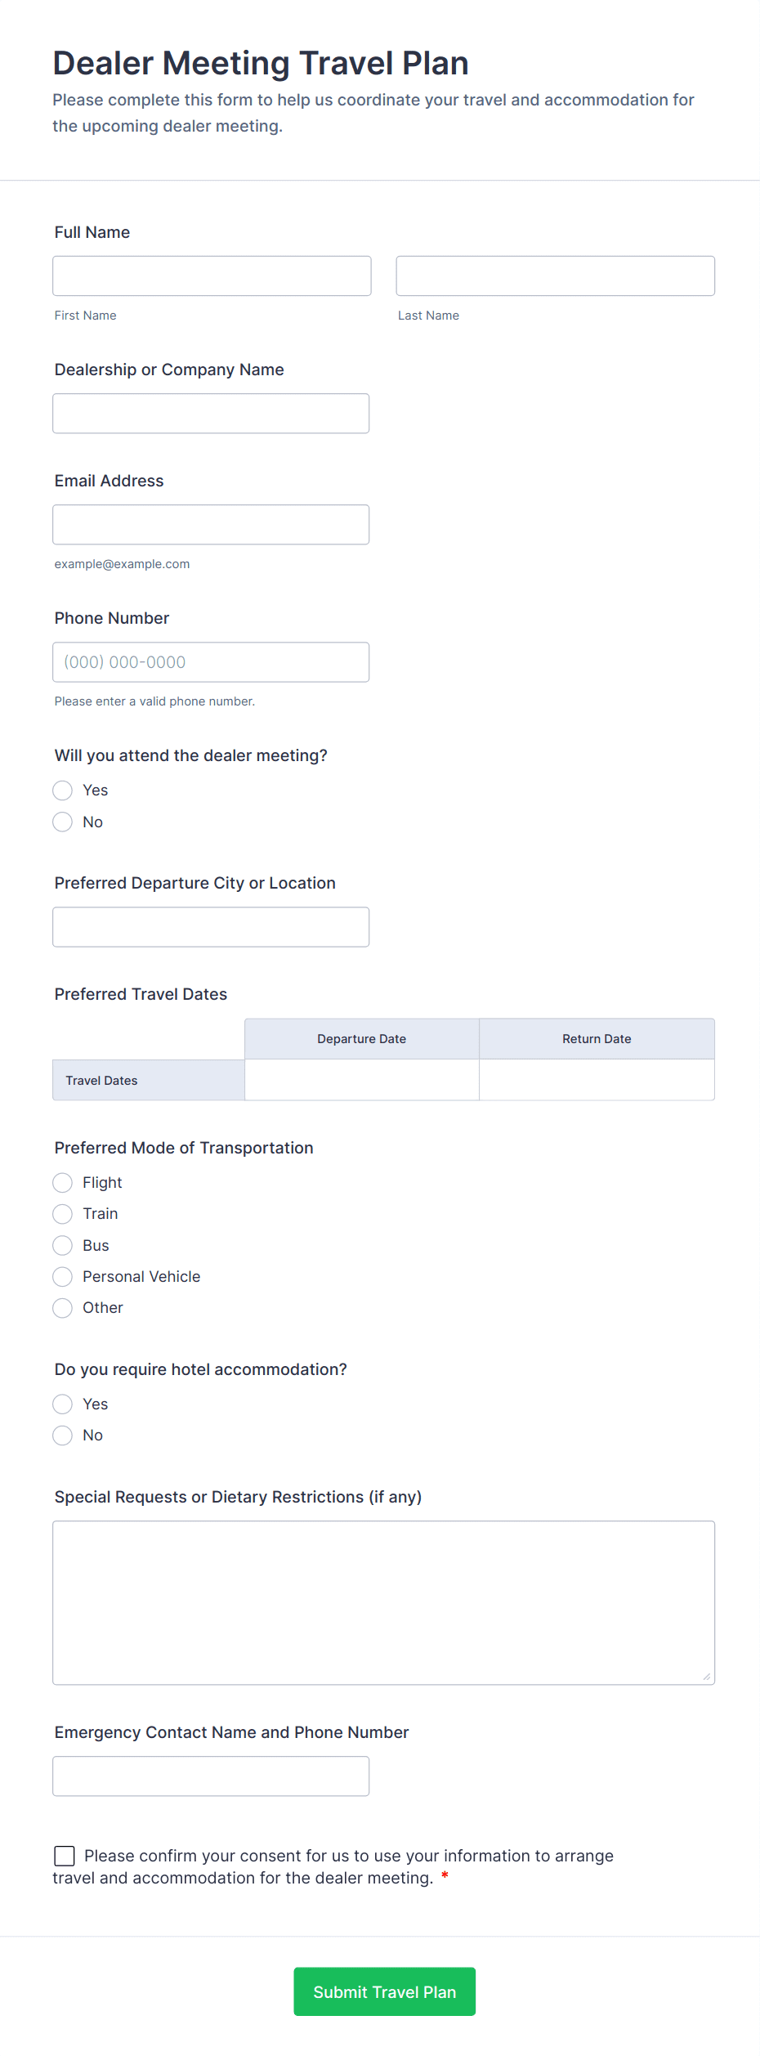The width and height of the screenshot is (760, 2056).
Task: Select Other for mode of transportation
Action: [63, 1308]
